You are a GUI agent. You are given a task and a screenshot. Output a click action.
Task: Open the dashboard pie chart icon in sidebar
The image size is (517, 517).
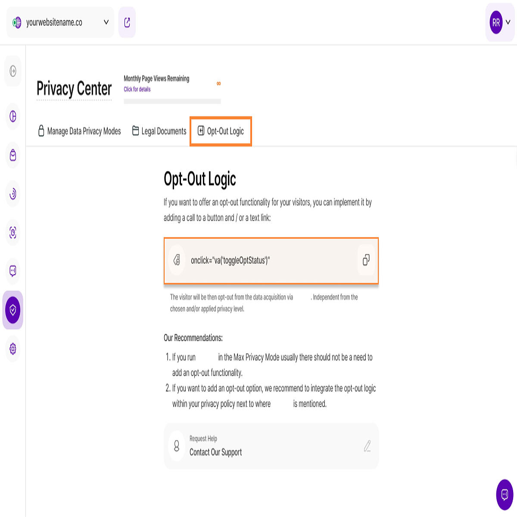tap(13, 116)
